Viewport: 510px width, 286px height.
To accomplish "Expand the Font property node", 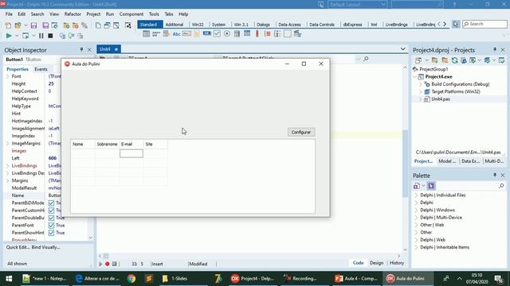I will point(8,76).
